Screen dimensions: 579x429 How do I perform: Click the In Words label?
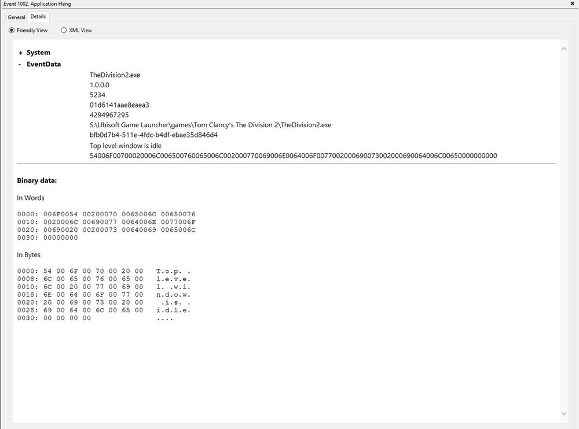30,198
